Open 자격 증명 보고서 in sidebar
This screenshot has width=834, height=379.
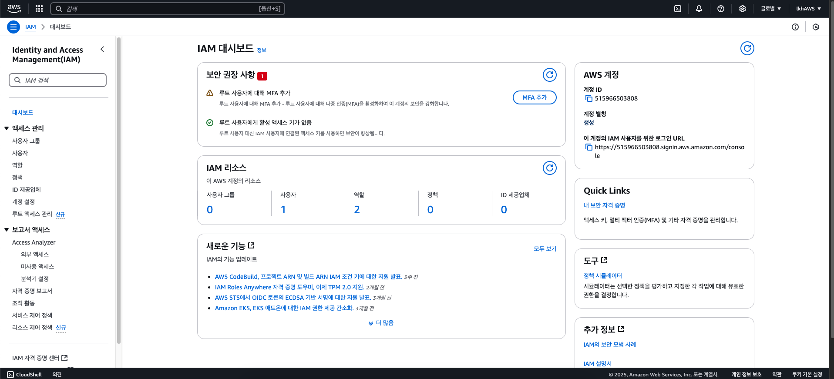click(x=32, y=291)
